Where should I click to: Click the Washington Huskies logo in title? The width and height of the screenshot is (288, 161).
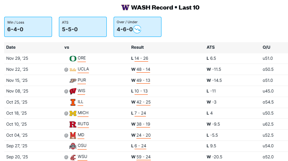(x=125, y=8)
